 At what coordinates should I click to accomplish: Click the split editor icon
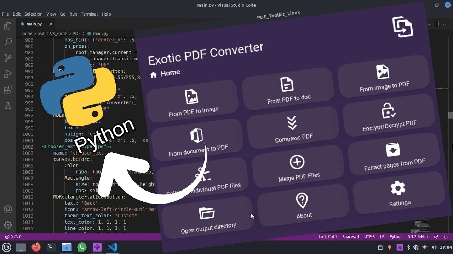(437, 24)
